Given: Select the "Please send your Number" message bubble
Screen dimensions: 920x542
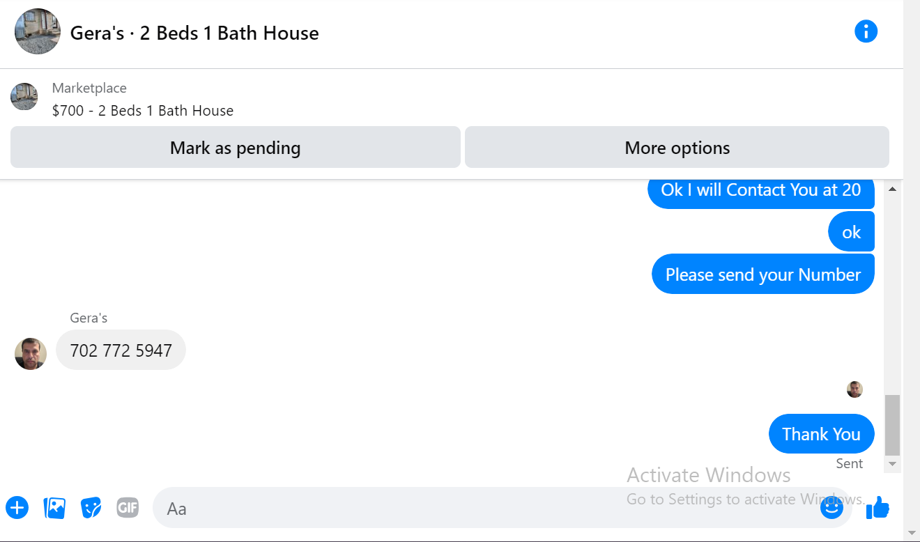Looking at the screenshot, I should 763,274.
